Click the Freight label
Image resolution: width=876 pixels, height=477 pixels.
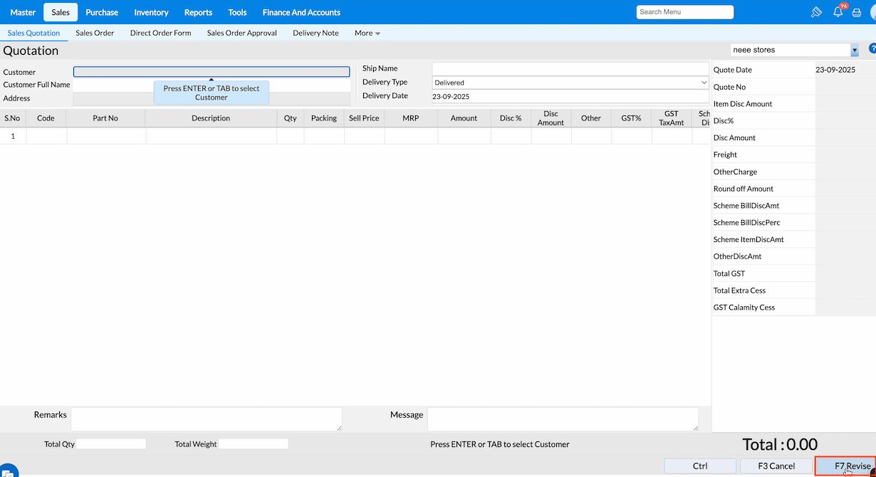coord(725,154)
